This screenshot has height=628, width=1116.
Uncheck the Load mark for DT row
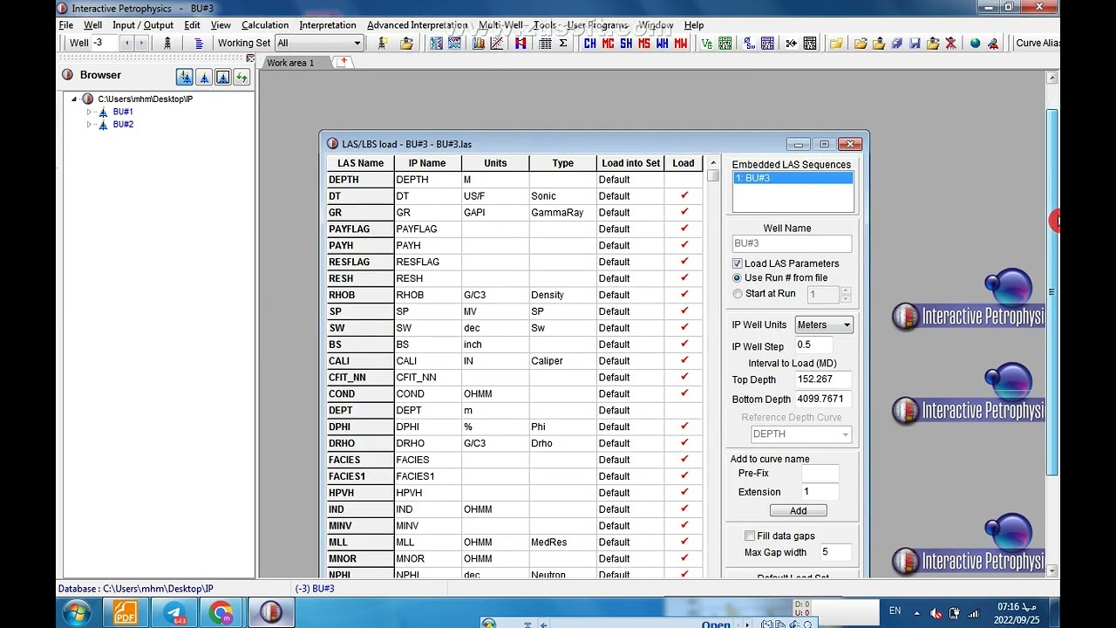tap(684, 195)
